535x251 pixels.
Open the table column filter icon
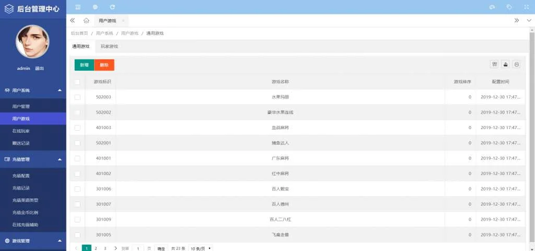tap(494, 64)
